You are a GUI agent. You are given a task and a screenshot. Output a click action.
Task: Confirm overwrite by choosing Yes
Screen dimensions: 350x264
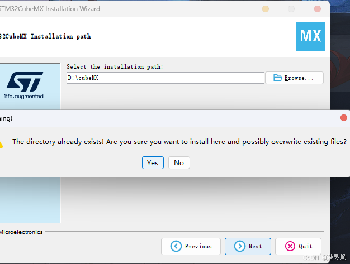click(153, 162)
